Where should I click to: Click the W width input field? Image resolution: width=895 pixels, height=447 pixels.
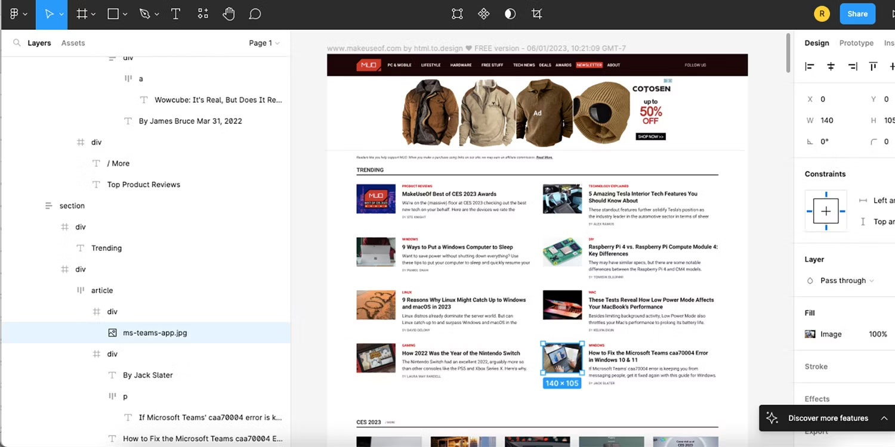833,120
